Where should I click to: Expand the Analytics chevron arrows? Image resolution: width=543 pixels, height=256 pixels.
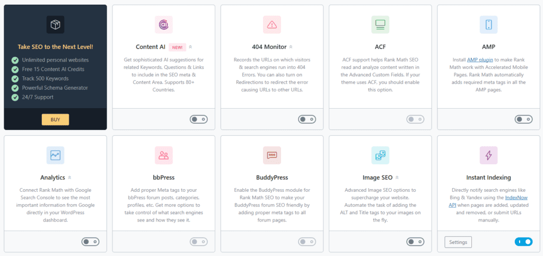point(70,178)
